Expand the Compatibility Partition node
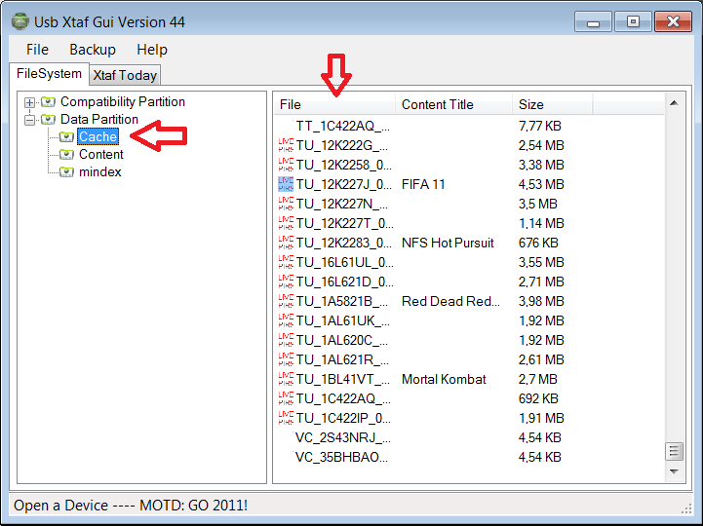This screenshot has height=526, width=703. [x=29, y=102]
